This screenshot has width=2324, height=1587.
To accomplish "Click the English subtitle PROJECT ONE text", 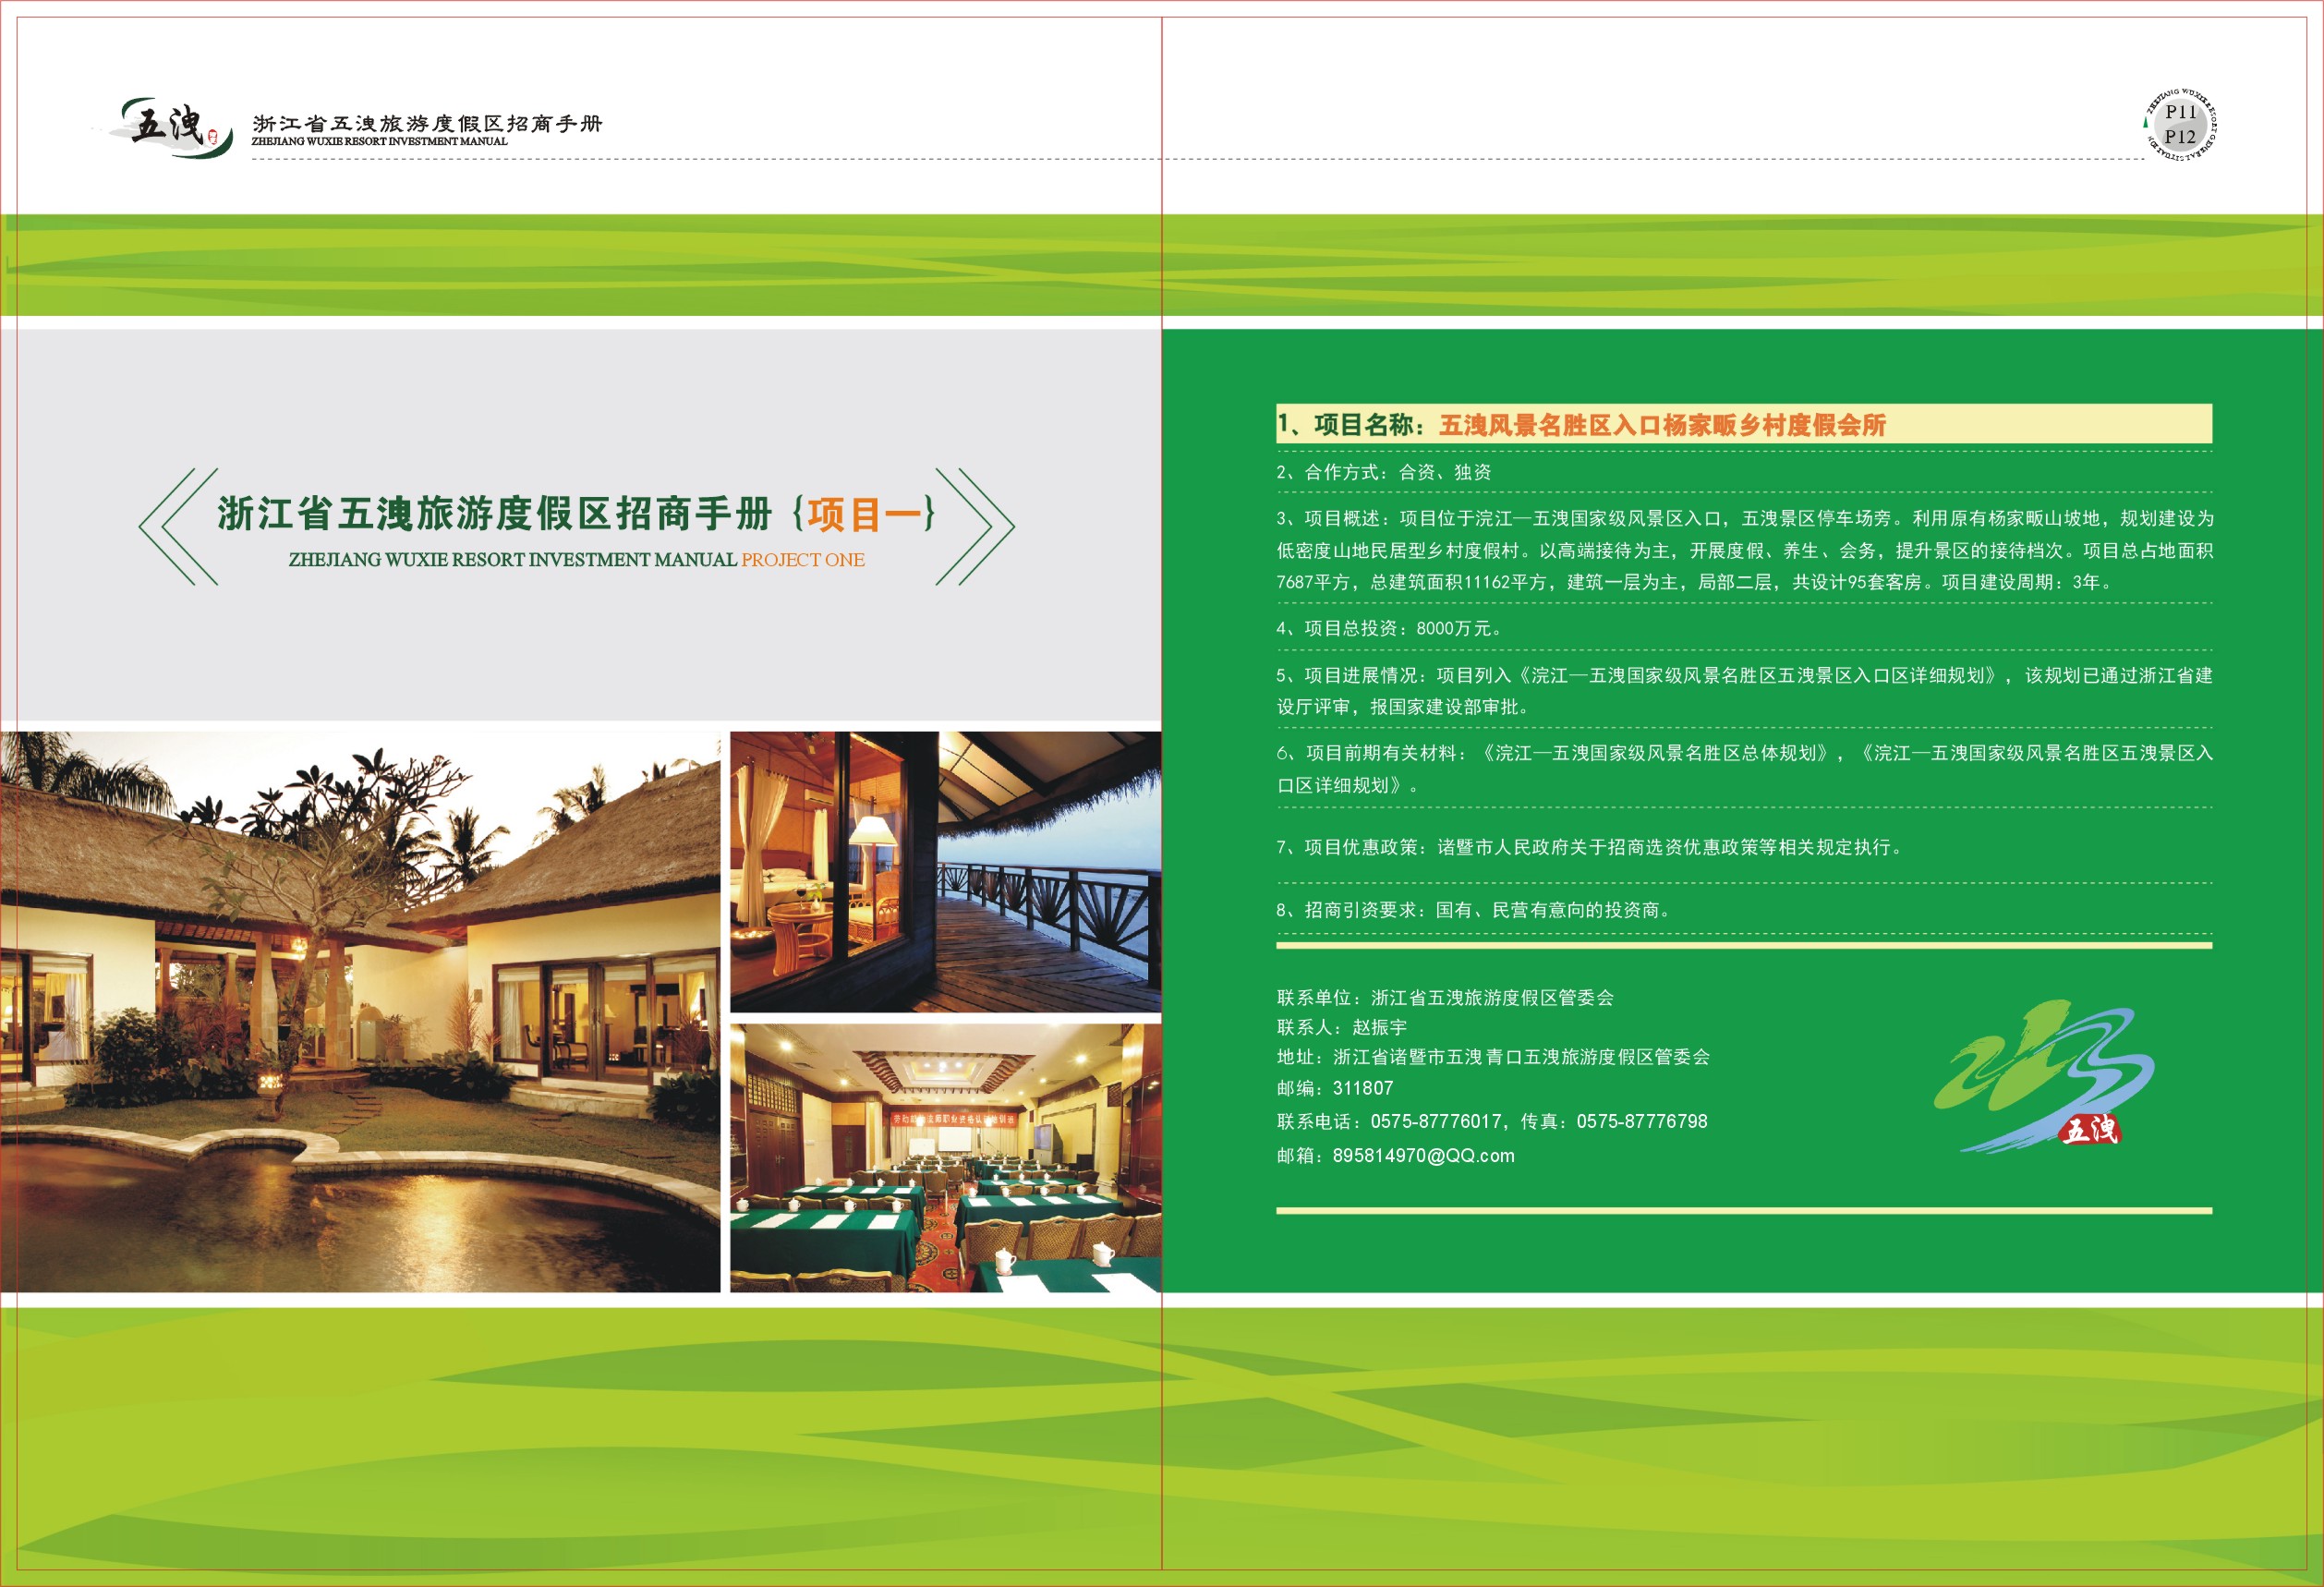I will point(802,560).
